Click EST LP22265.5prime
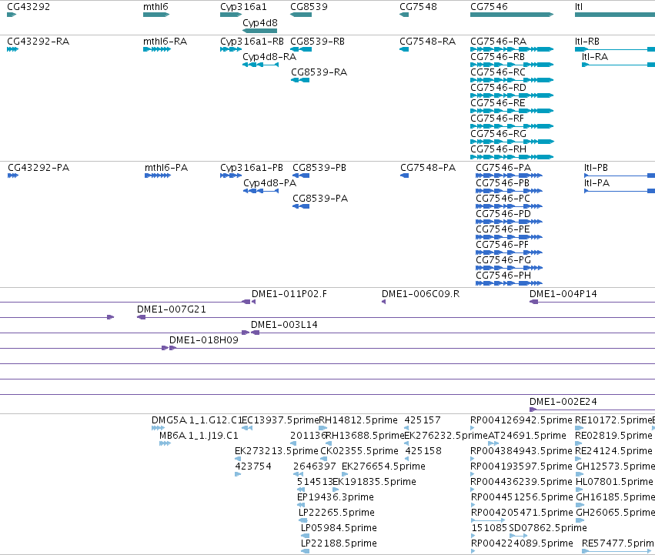 pos(302,520)
